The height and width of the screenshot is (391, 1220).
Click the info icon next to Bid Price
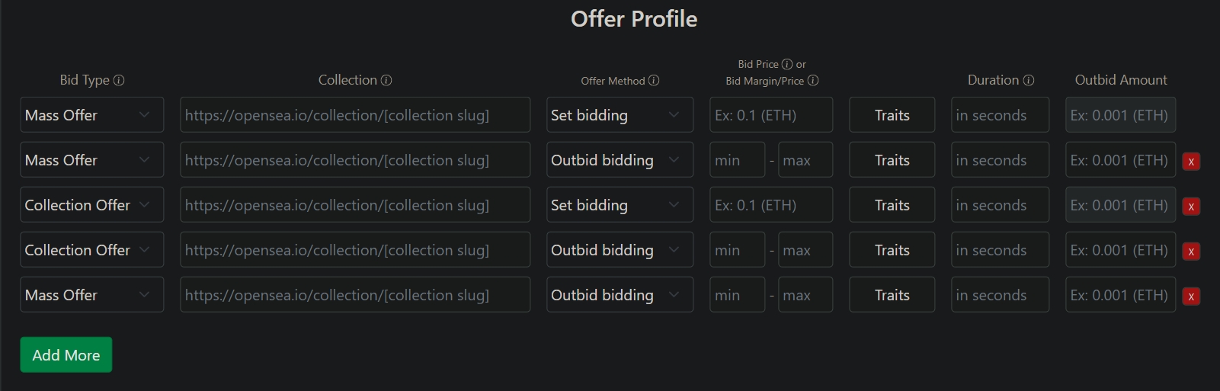point(787,64)
